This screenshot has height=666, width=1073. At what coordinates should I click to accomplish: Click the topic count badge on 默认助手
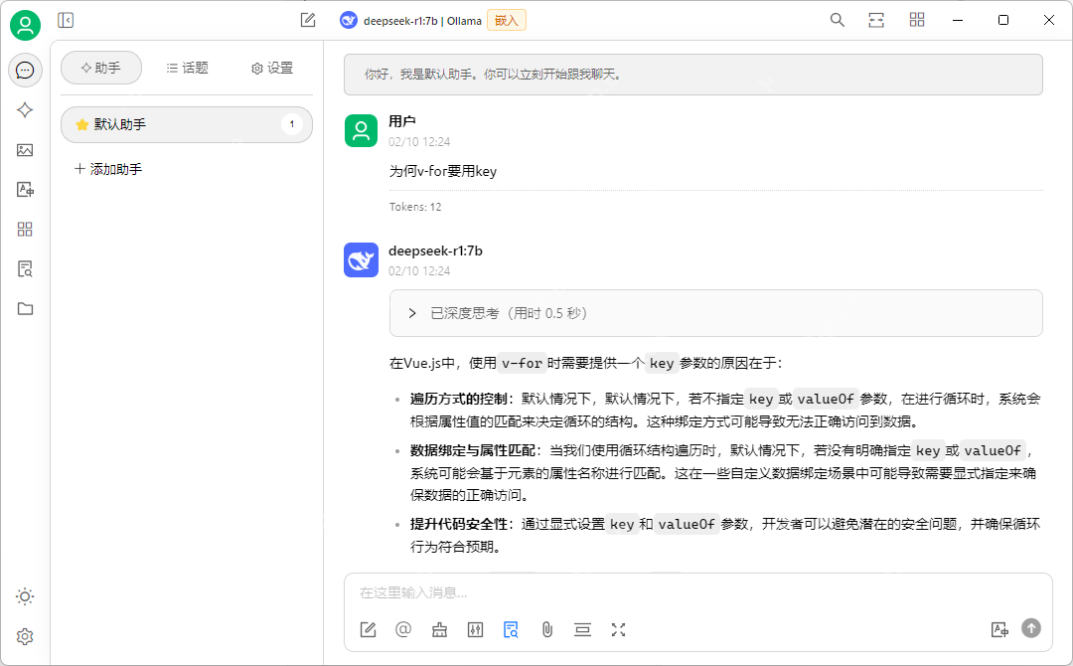(x=291, y=124)
